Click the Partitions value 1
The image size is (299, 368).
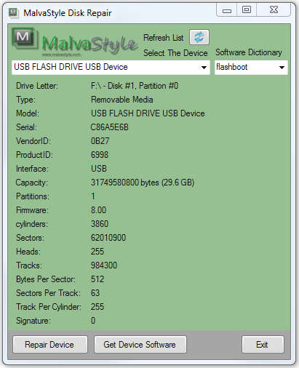[93, 196]
